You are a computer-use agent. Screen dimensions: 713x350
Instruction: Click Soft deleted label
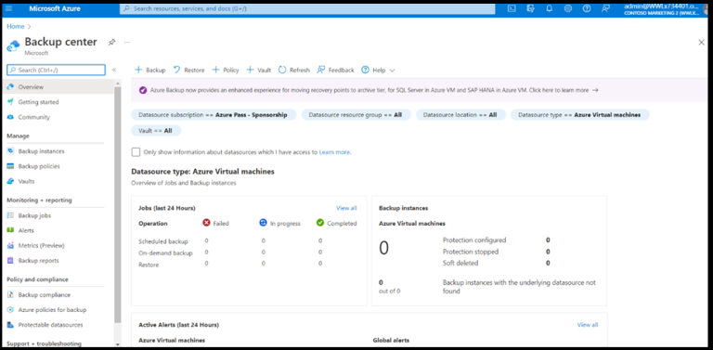tap(460, 263)
